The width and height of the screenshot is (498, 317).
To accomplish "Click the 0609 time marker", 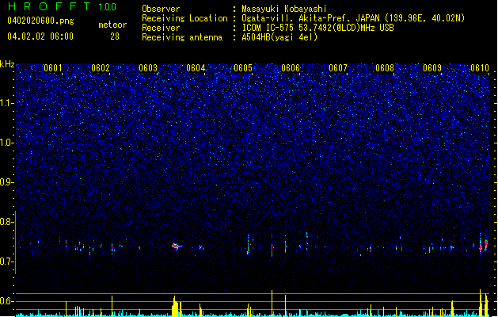I will tap(432, 68).
